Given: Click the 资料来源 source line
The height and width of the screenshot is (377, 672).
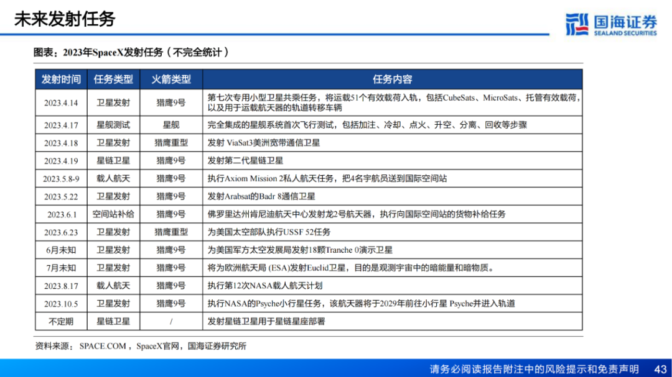Looking at the screenshot, I should click(x=141, y=346).
